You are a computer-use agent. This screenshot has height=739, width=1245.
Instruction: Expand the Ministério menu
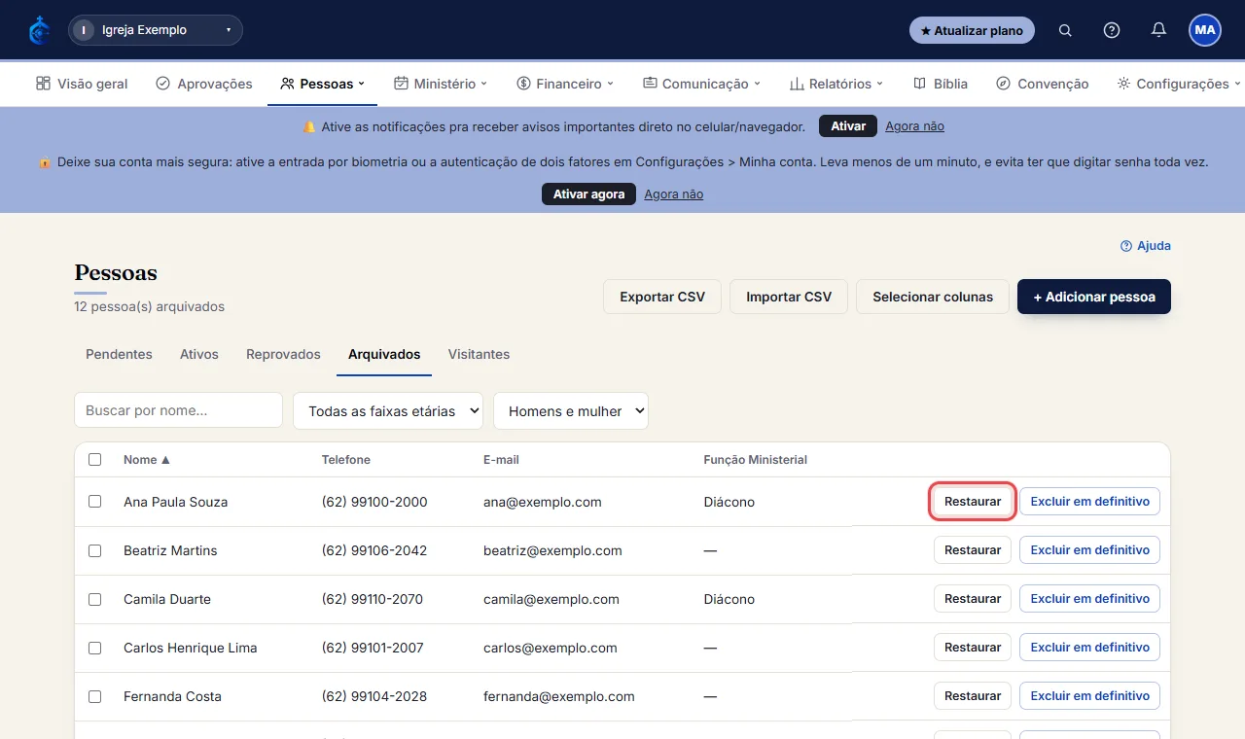(x=441, y=84)
